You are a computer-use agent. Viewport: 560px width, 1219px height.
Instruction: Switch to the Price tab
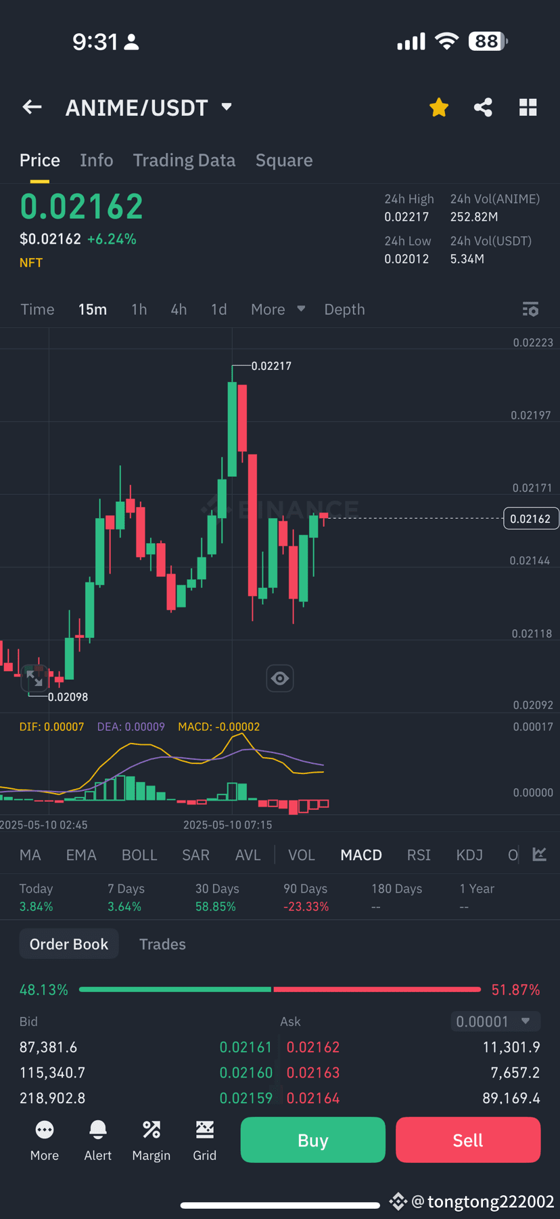[40, 161]
